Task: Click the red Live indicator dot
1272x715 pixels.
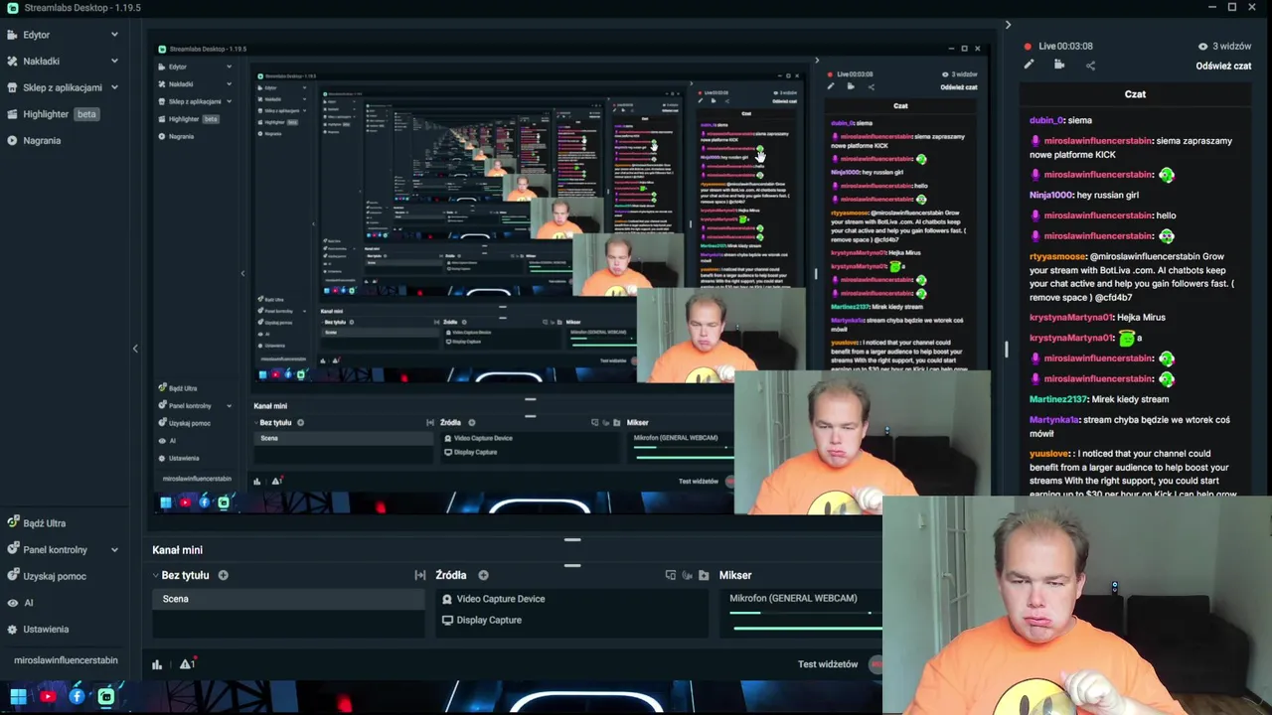Action: 1028,47
